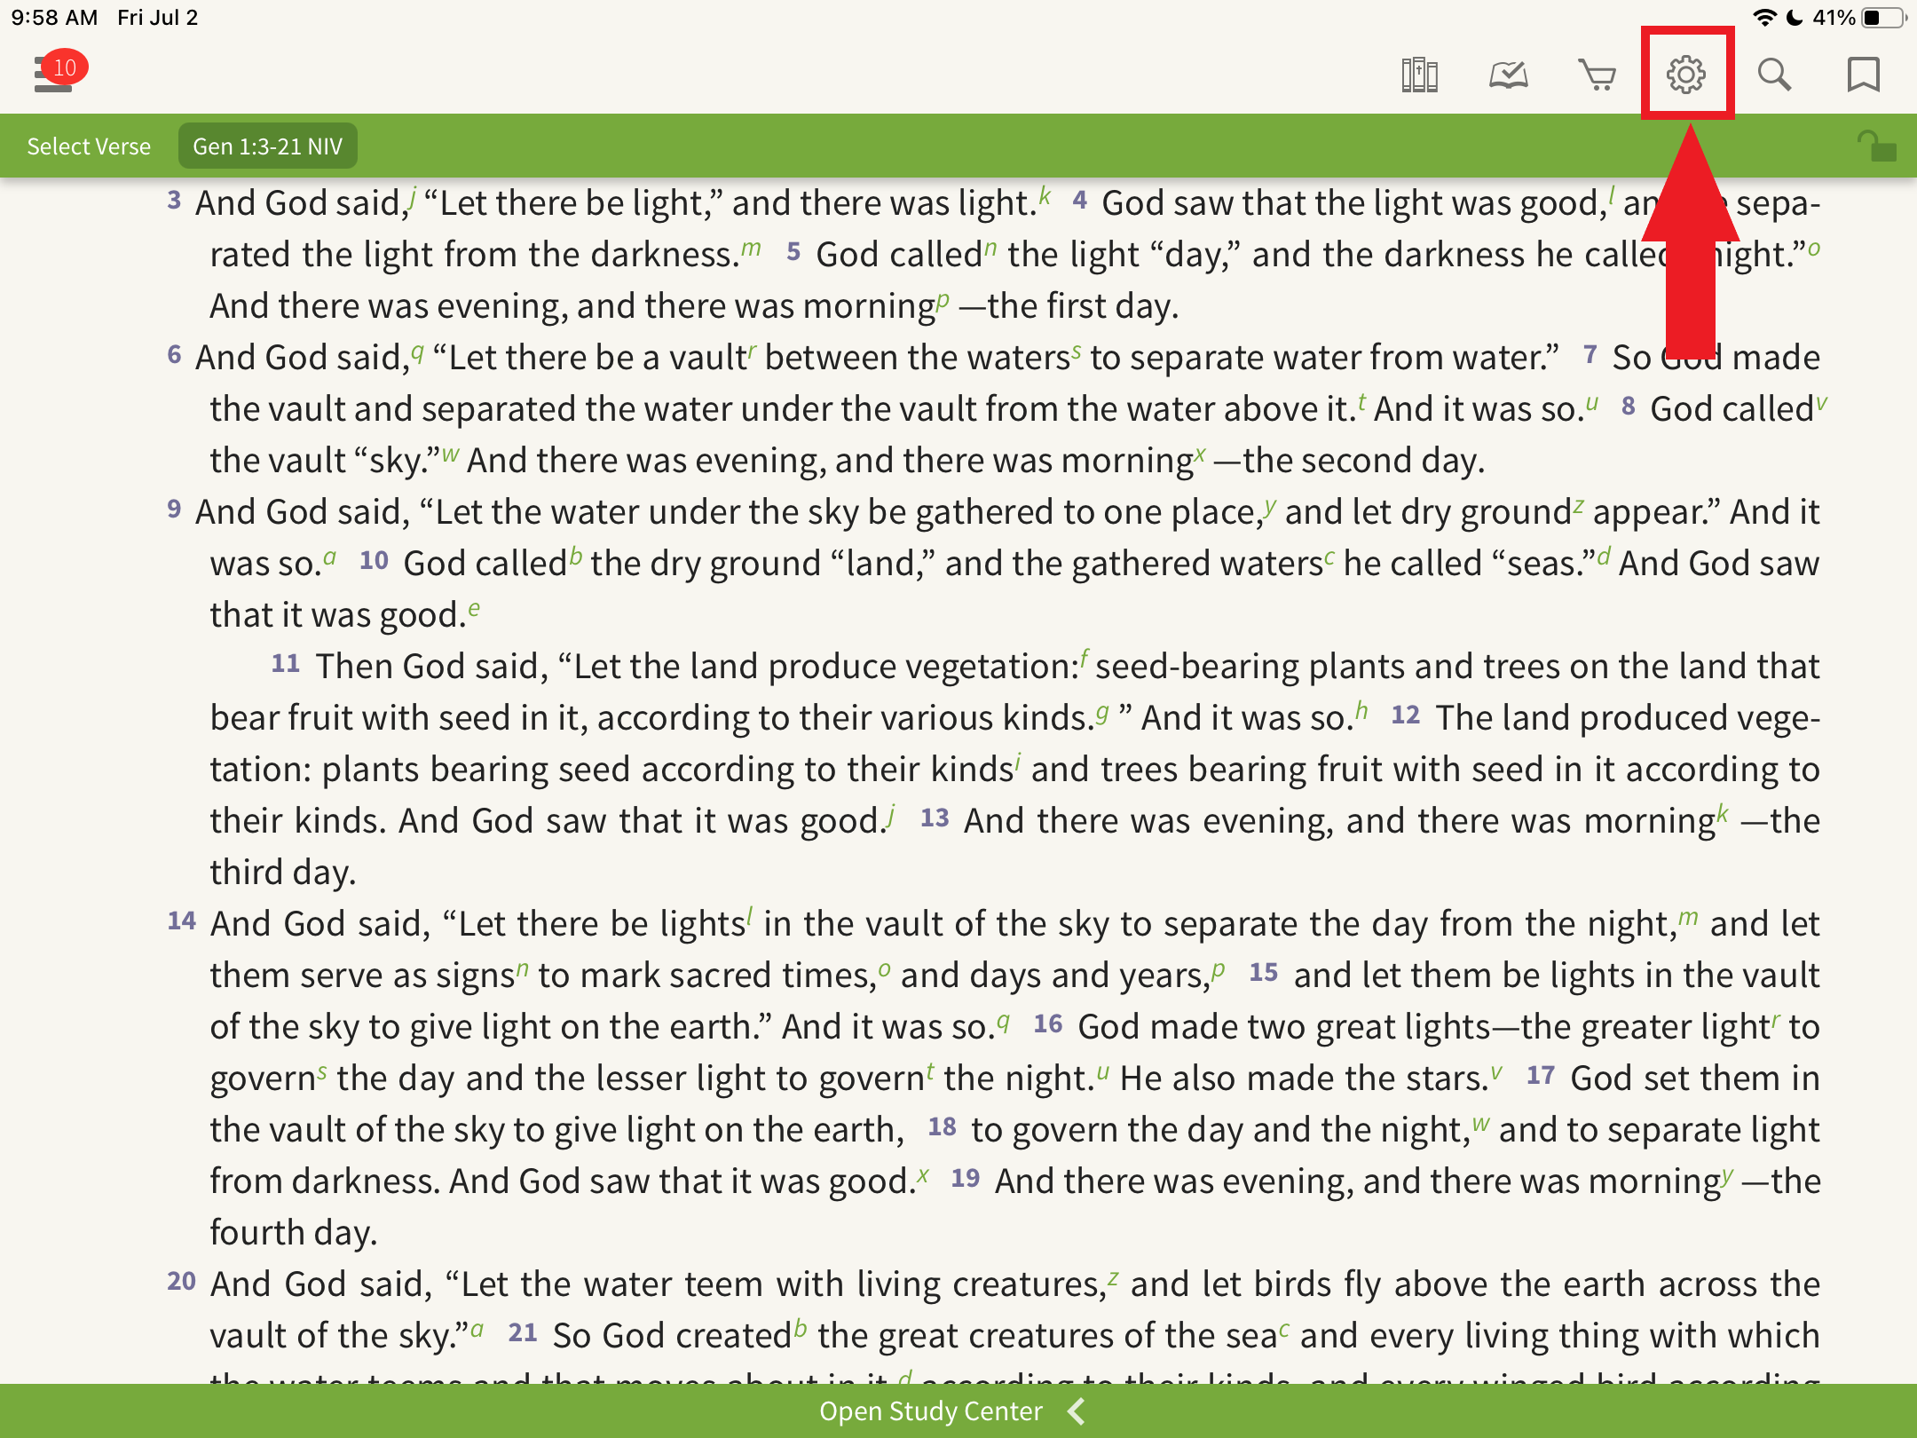Tap verse number 3
Screen dimensions: 1917x1438
[174, 201]
